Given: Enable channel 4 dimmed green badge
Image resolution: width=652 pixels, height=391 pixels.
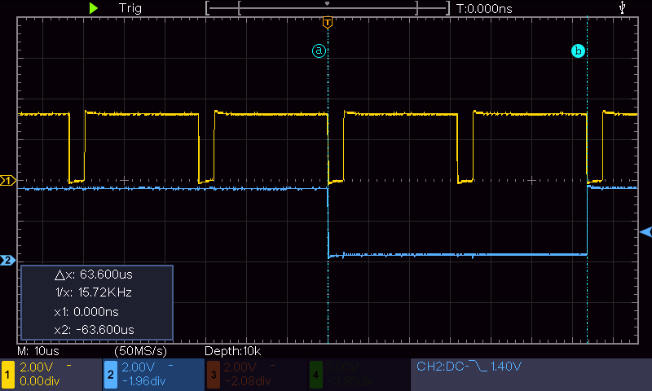Looking at the screenshot, I should coord(315,375).
